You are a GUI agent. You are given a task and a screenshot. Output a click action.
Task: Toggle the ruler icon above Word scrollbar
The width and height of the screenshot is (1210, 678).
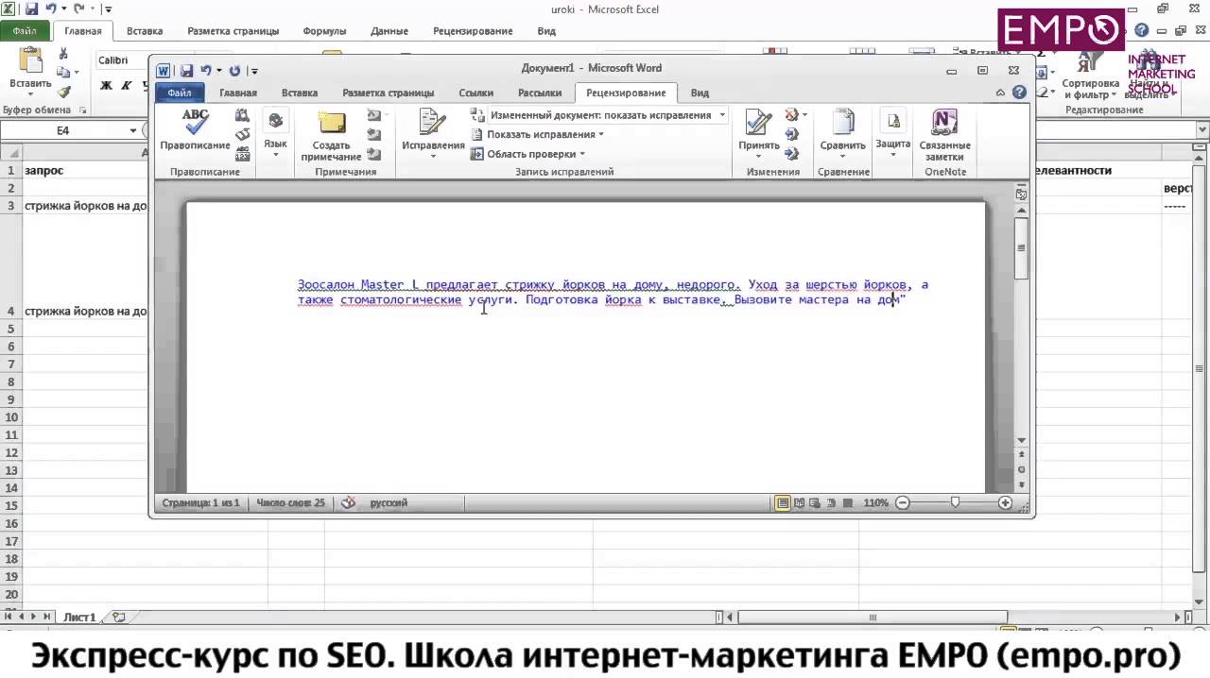point(1021,194)
